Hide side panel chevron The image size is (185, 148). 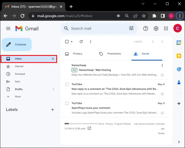[x=179, y=142]
